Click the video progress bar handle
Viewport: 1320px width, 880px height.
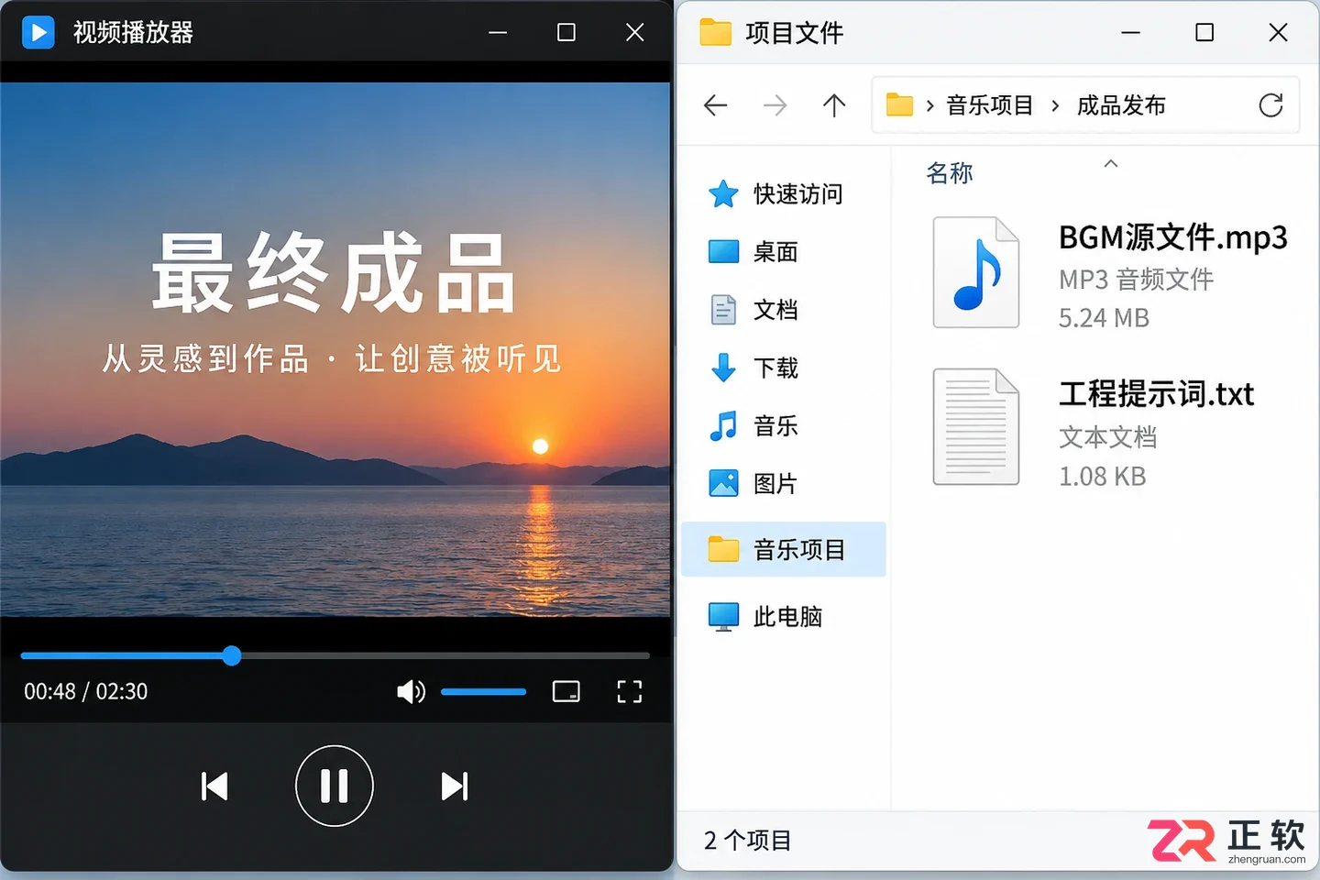[x=232, y=655]
